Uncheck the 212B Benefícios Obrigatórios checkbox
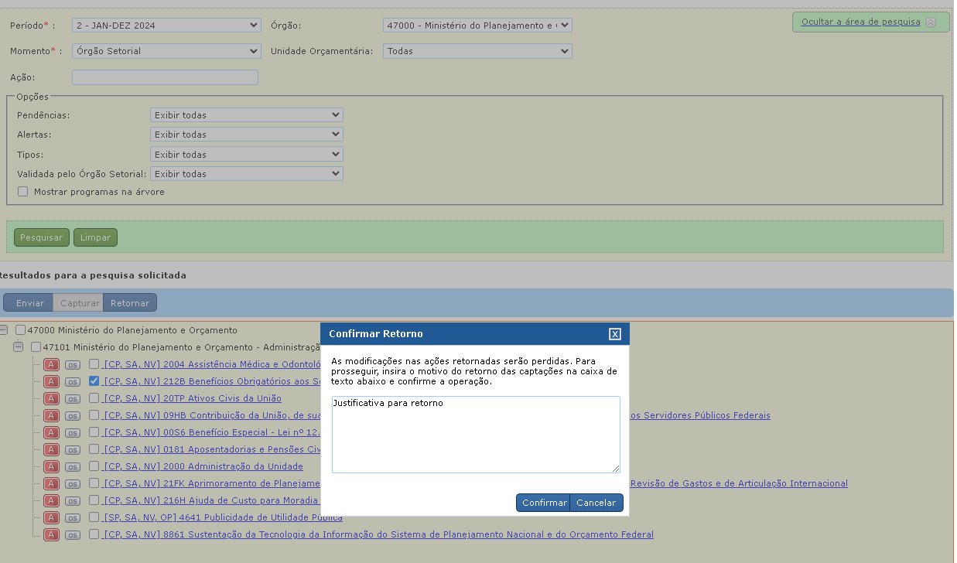957x563 pixels. 94,381
